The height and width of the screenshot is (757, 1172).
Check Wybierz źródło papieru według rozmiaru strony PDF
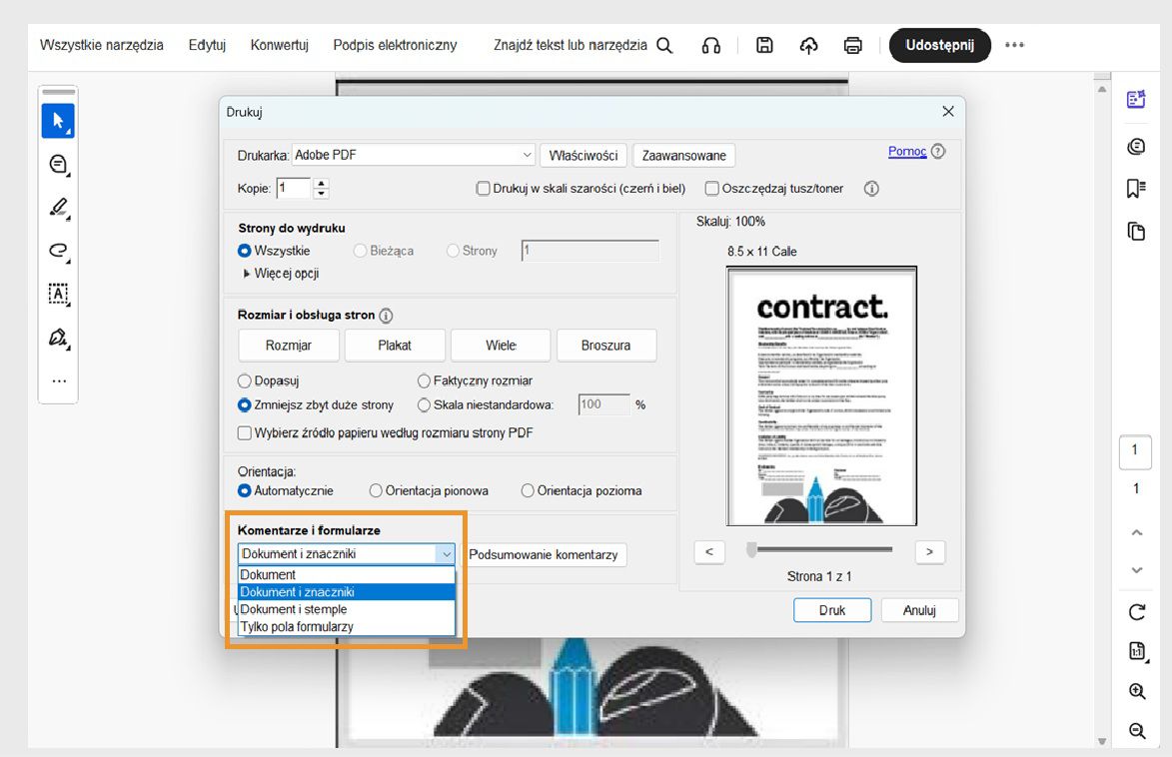[244, 432]
